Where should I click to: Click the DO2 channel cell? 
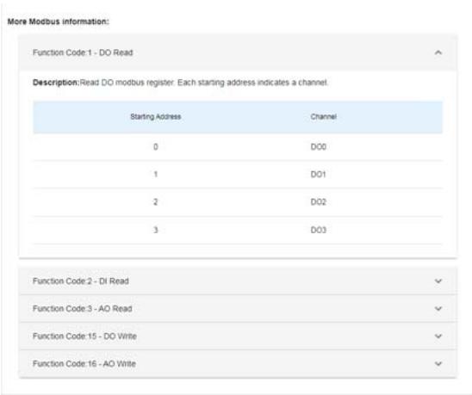pyautogui.click(x=319, y=202)
